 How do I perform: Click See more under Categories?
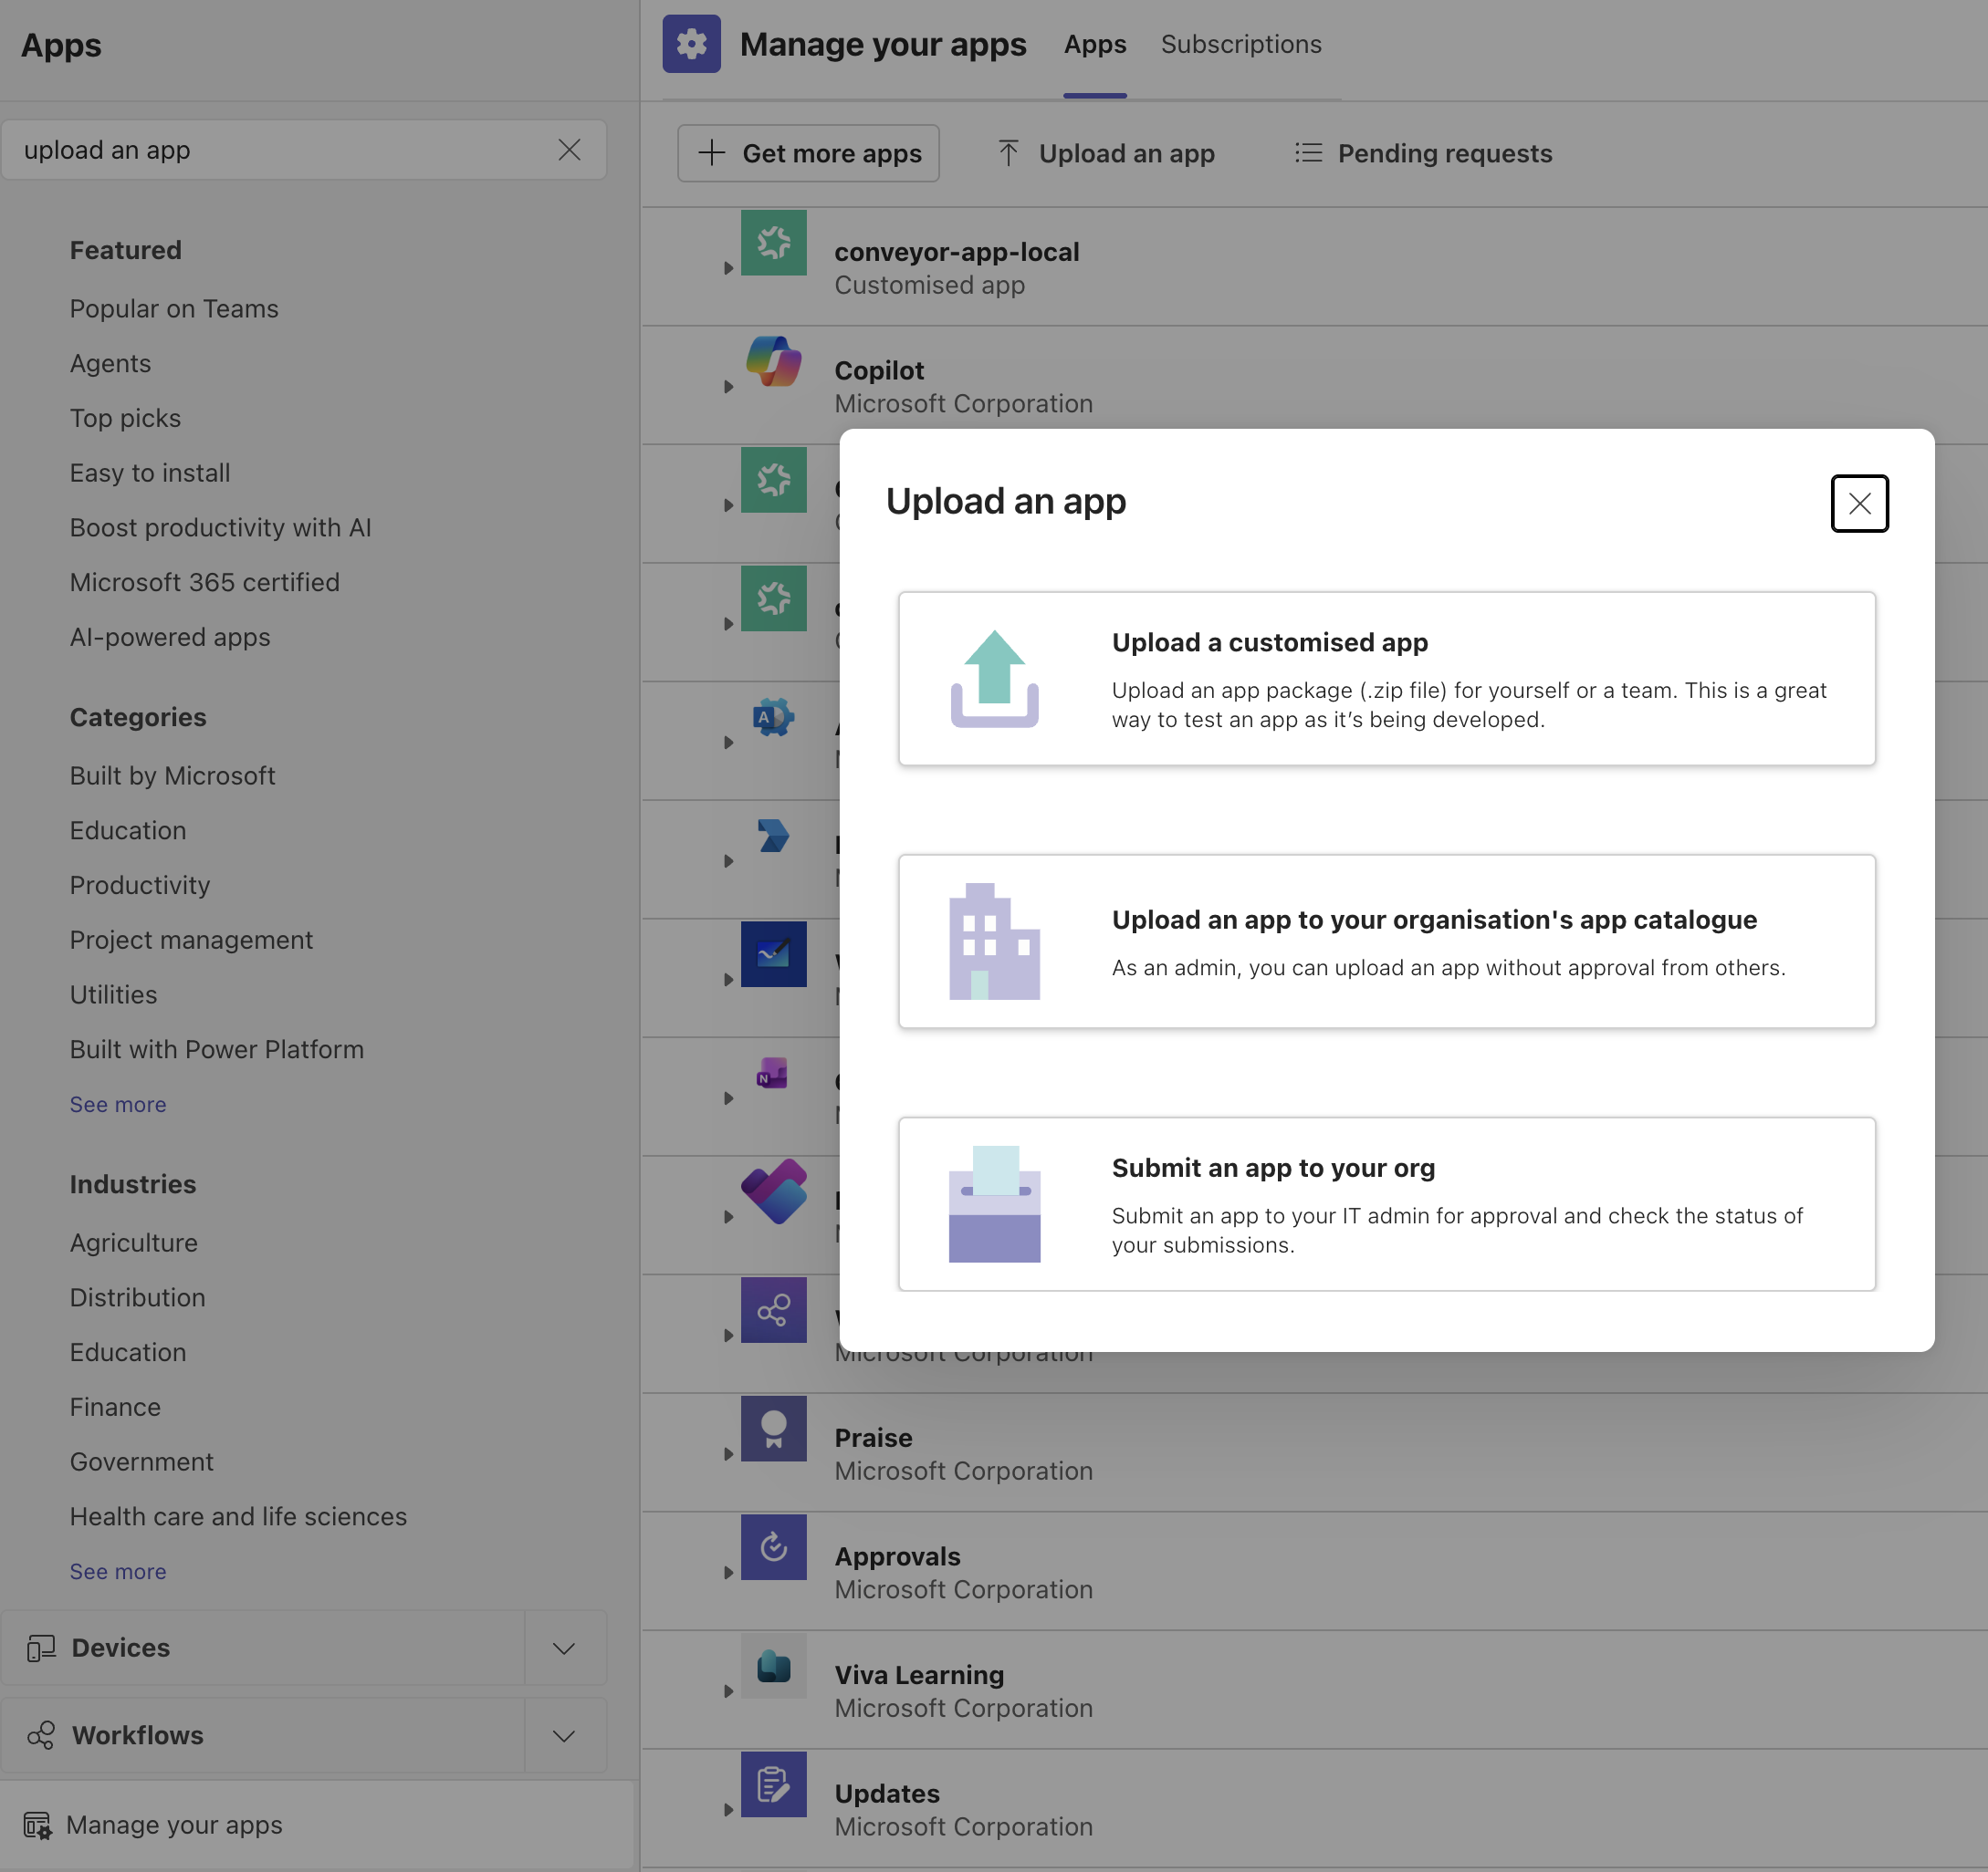coord(118,1105)
